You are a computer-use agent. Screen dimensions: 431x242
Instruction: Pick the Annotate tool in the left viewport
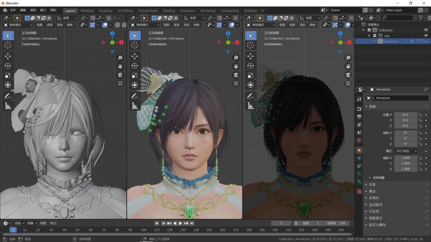[x=8, y=96]
